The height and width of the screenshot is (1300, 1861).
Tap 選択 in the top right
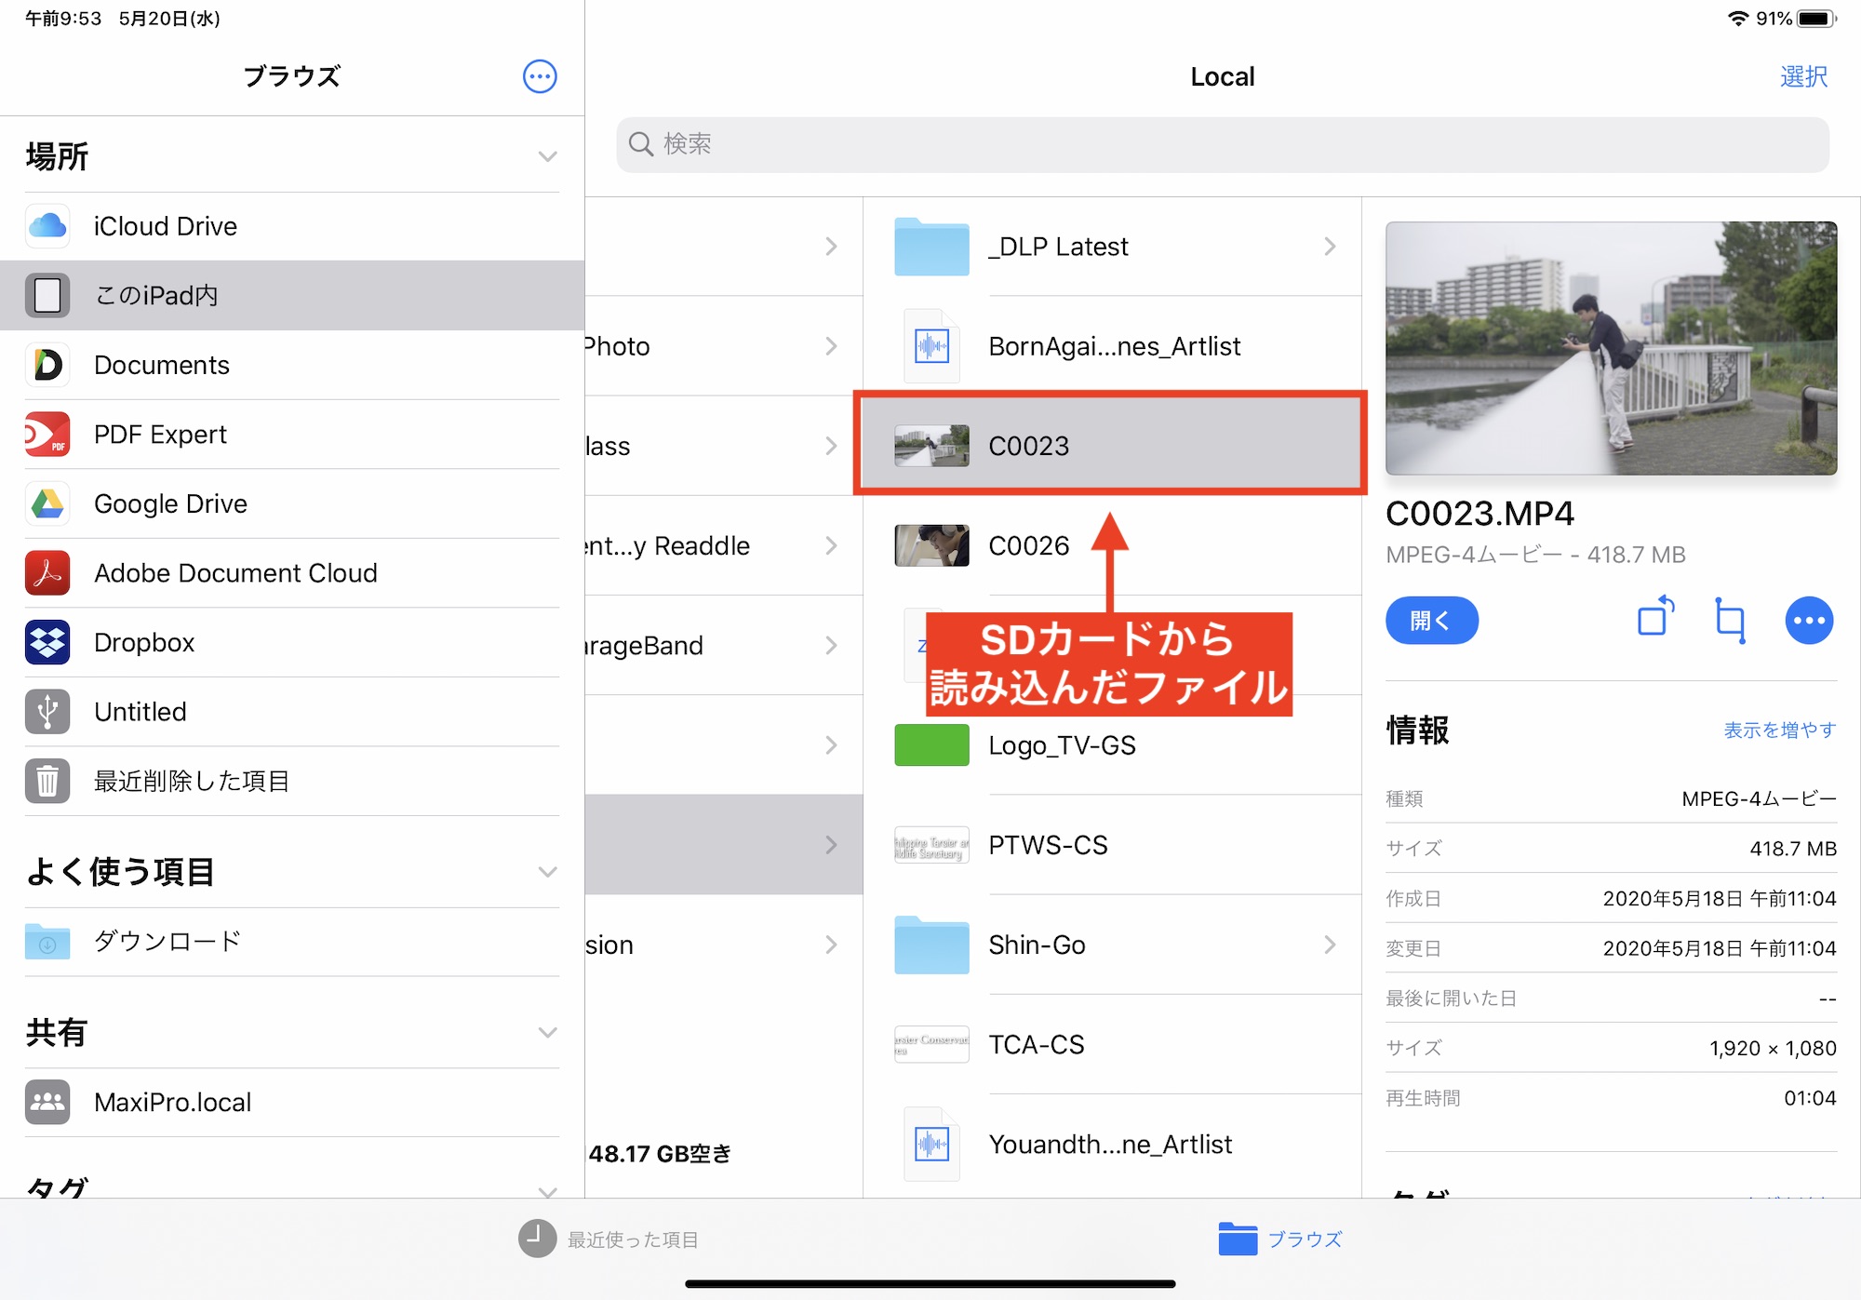point(1802,76)
